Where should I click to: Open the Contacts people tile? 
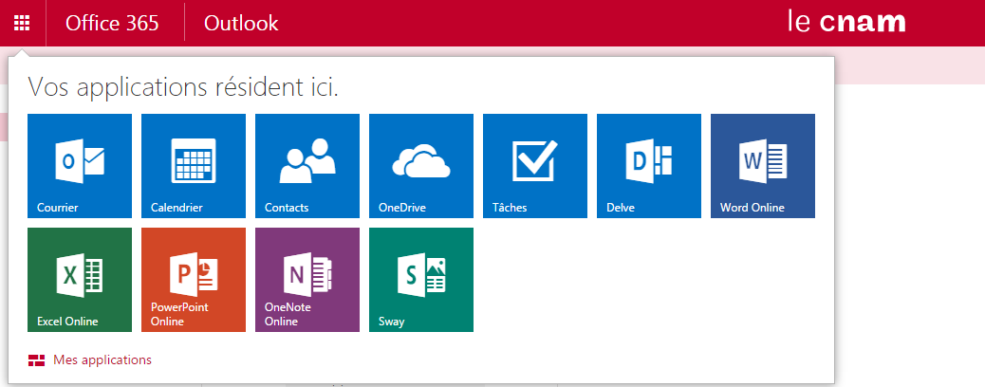tap(307, 165)
